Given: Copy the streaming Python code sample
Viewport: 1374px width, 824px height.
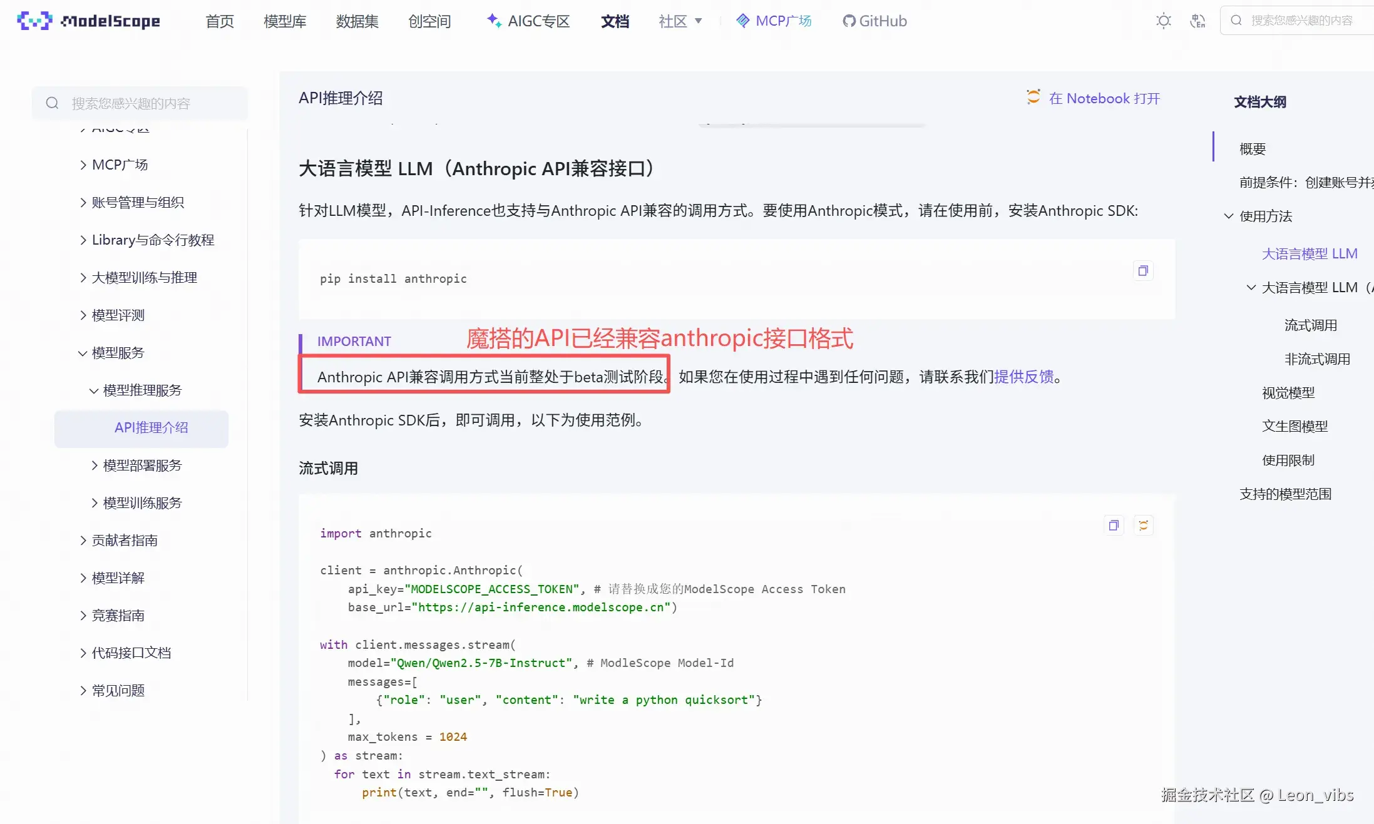Looking at the screenshot, I should (1114, 526).
